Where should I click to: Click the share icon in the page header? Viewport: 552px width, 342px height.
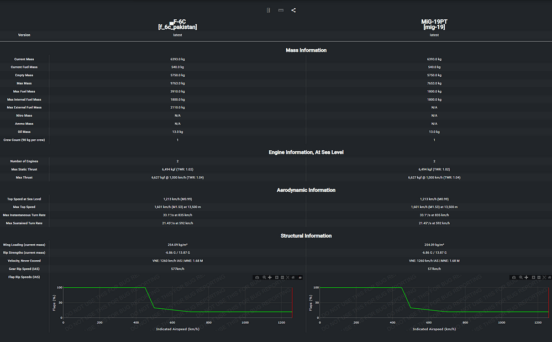pos(293,10)
